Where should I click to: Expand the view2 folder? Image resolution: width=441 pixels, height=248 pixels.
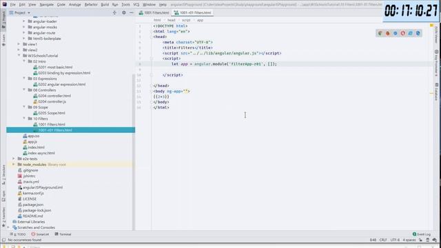point(19,50)
